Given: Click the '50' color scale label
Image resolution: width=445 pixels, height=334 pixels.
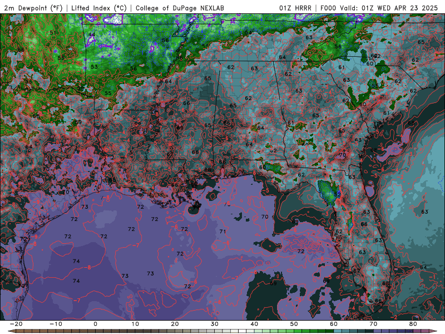Looking at the screenshot, I should (294, 324).
